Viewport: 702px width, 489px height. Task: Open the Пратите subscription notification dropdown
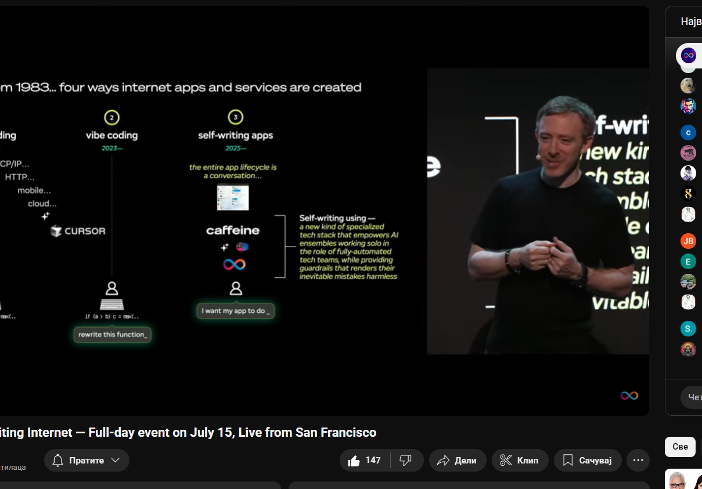tap(87, 460)
